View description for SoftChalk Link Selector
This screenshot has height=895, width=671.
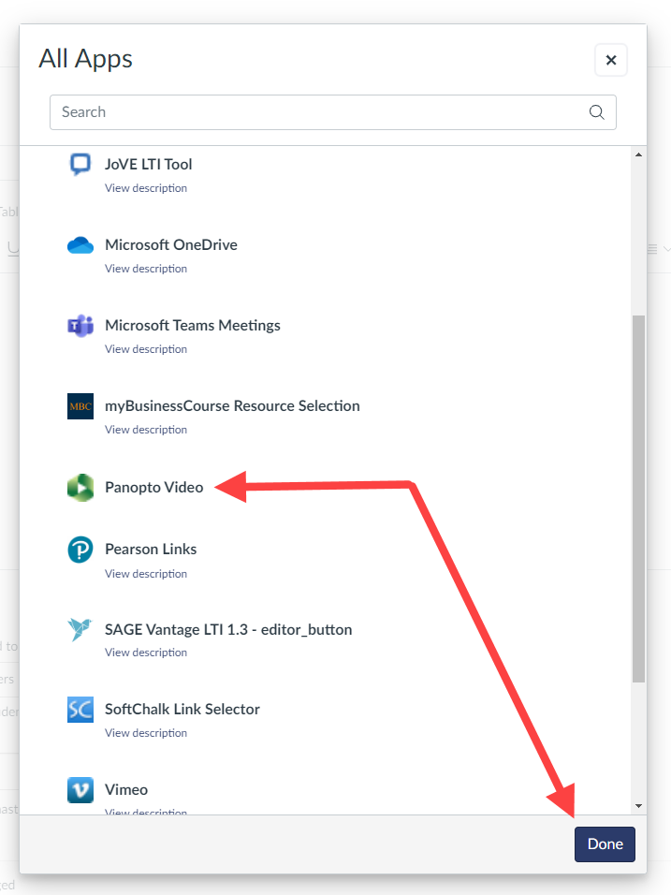[146, 732]
